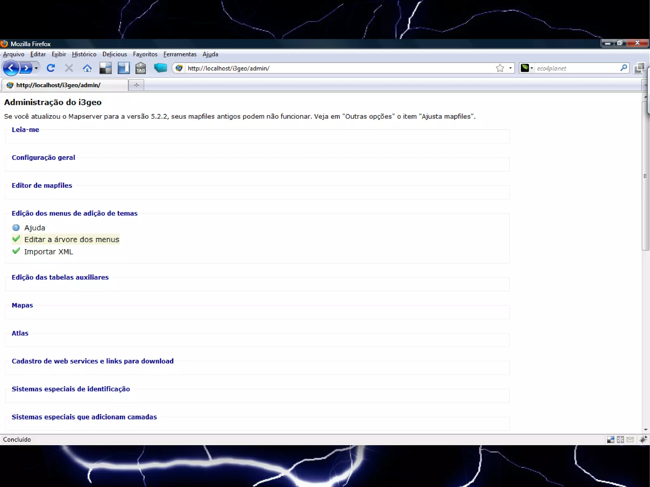The image size is (650, 487).
Task: Open the address bar history dropdown
Action: [510, 68]
